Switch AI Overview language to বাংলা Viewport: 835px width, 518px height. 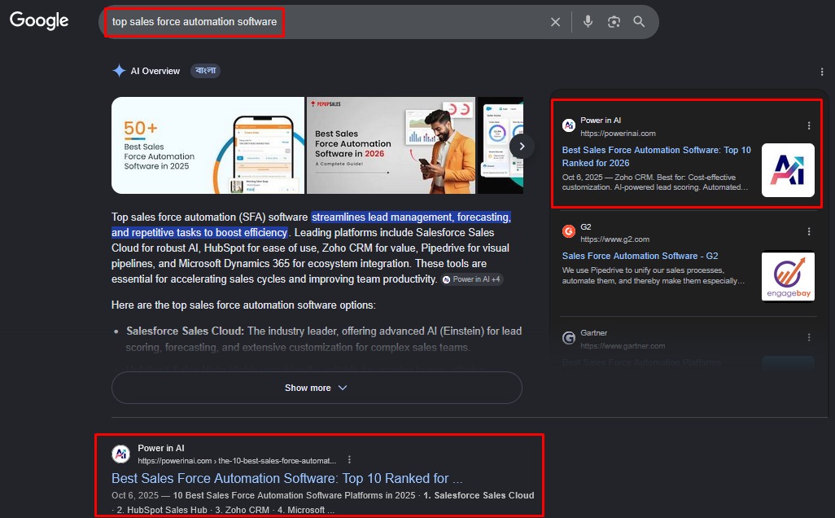(x=206, y=71)
